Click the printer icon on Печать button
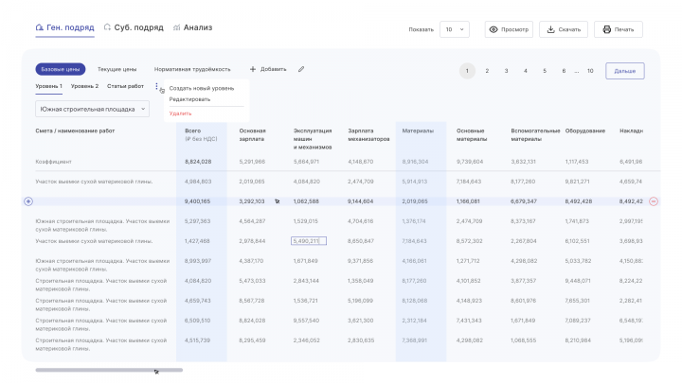This screenshot has height=383, width=682. pos(604,29)
